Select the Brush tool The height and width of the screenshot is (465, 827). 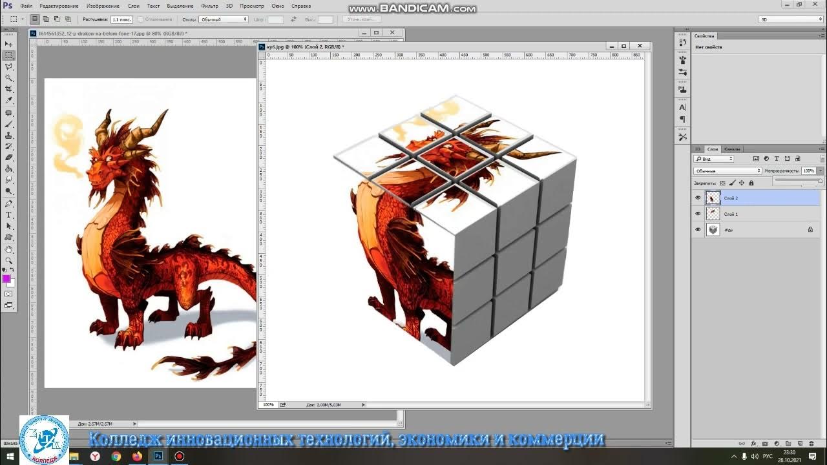pos(10,125)
